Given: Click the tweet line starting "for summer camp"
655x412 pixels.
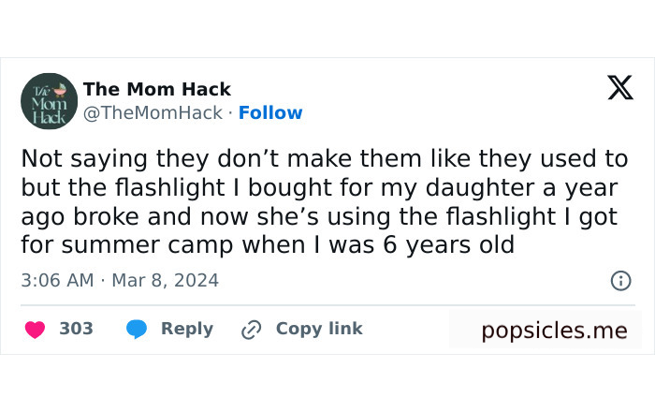Looking at the screenshot, I should point(268,245).
